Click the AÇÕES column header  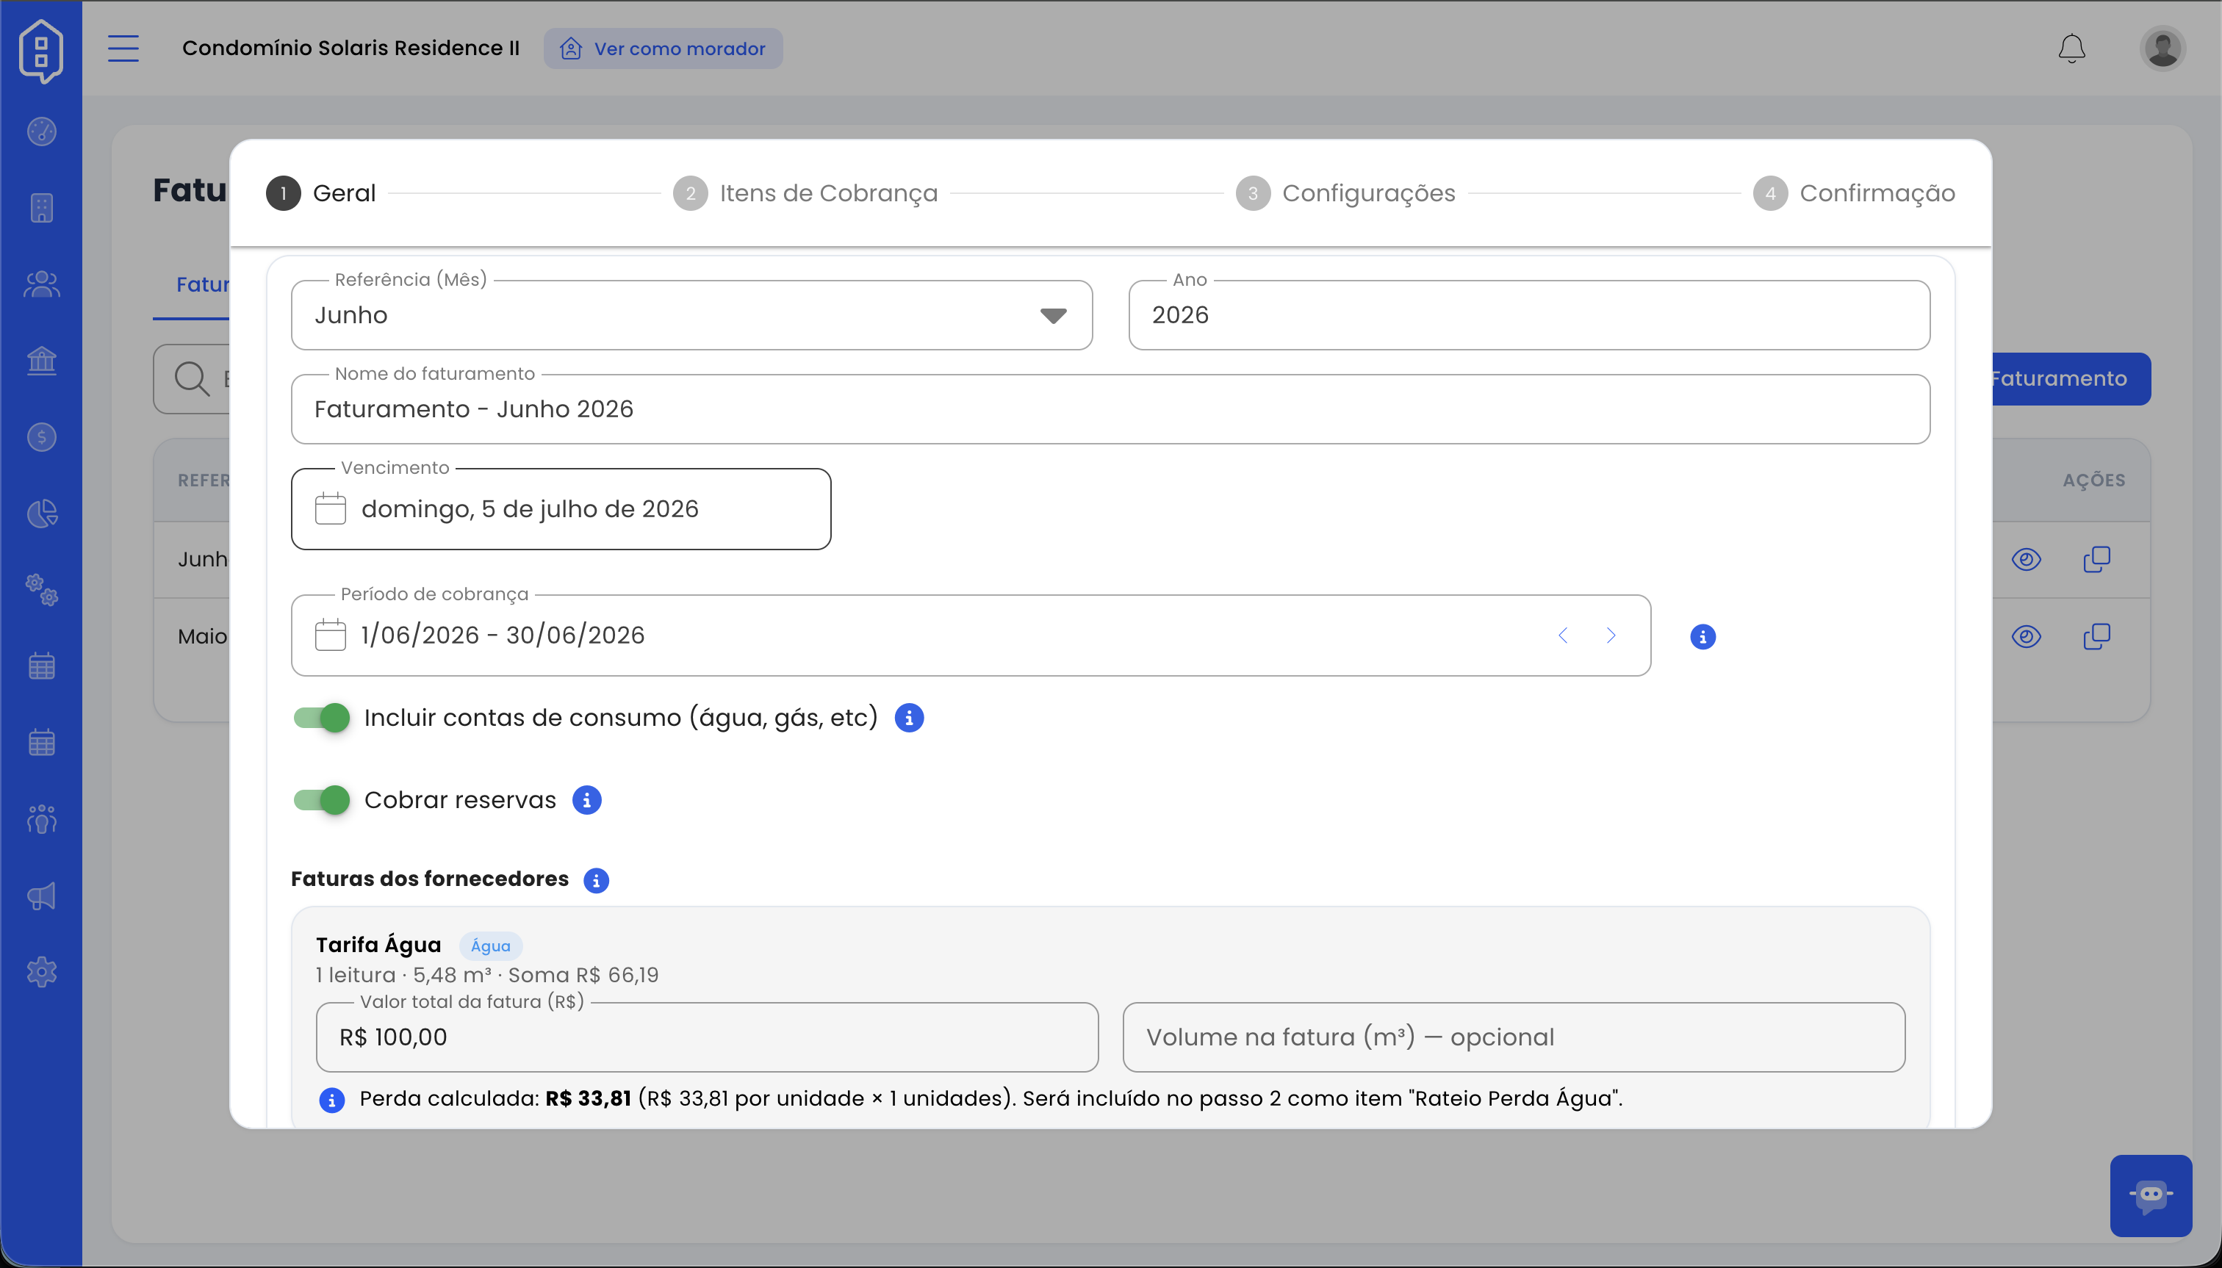tap(2093, 480)
